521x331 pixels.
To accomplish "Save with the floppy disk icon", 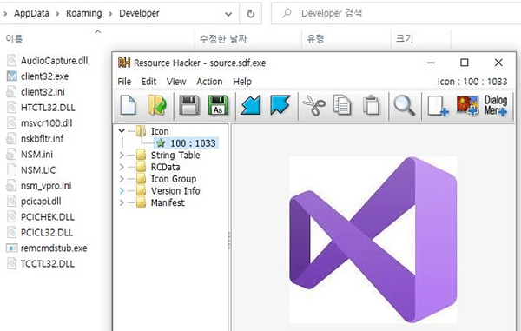I will [189, 105].
